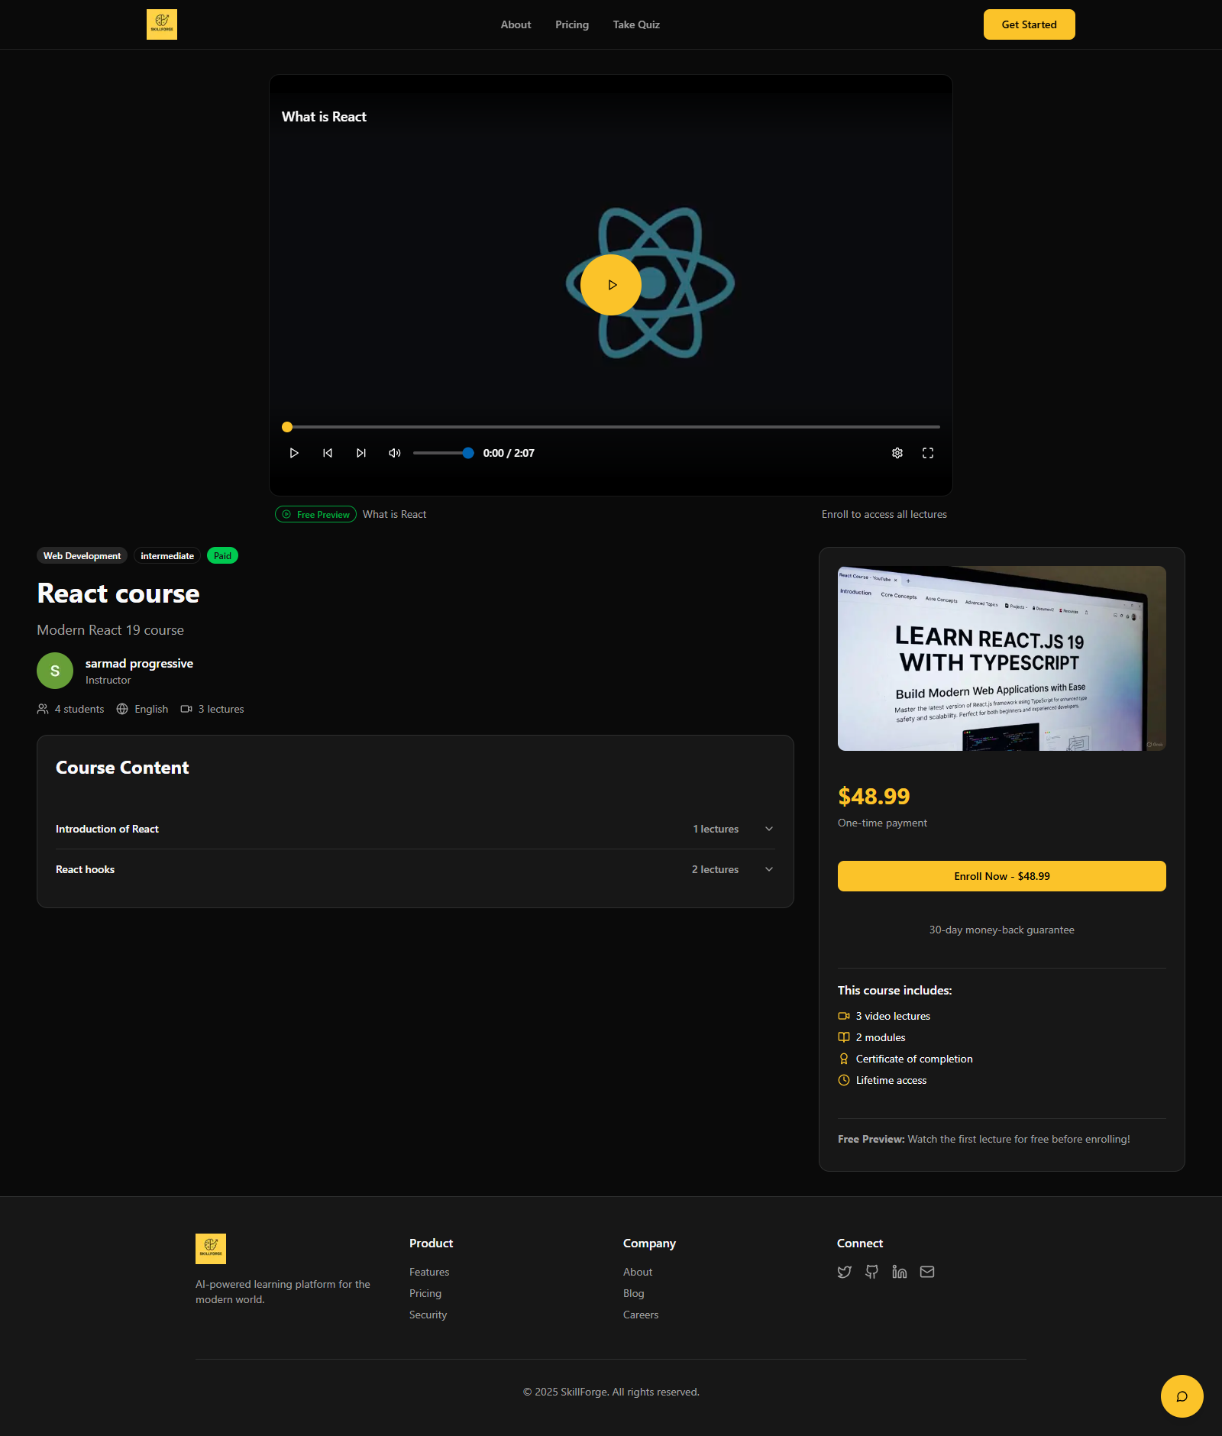
Task: Skip to the next lecture using the skip-forward icon
Action: 360,453
